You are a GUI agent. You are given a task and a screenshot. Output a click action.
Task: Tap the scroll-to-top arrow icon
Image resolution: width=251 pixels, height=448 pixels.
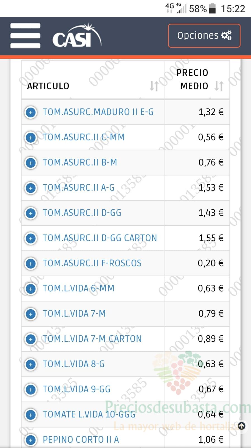tap(242, 426)
